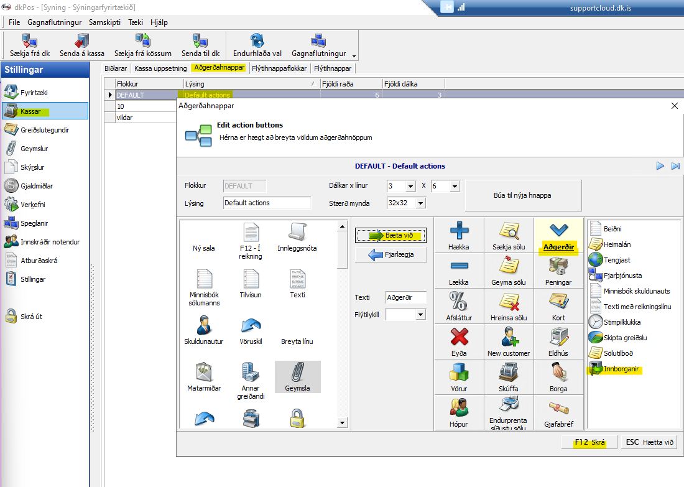Image resolution: width=684 pixels, height=487 pixels.
Task: Select the Vöruskil action icon
Action: pyautogui.click(x=250, y=325)
